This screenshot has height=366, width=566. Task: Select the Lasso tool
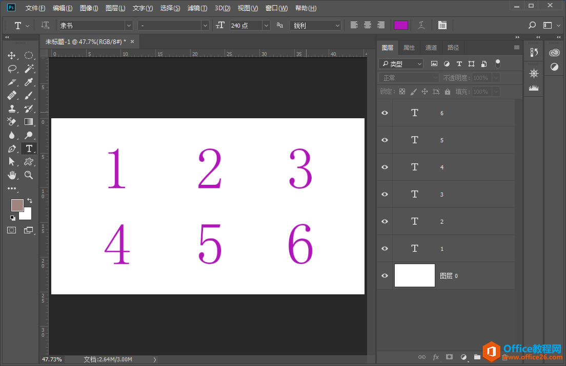point(12,69)
